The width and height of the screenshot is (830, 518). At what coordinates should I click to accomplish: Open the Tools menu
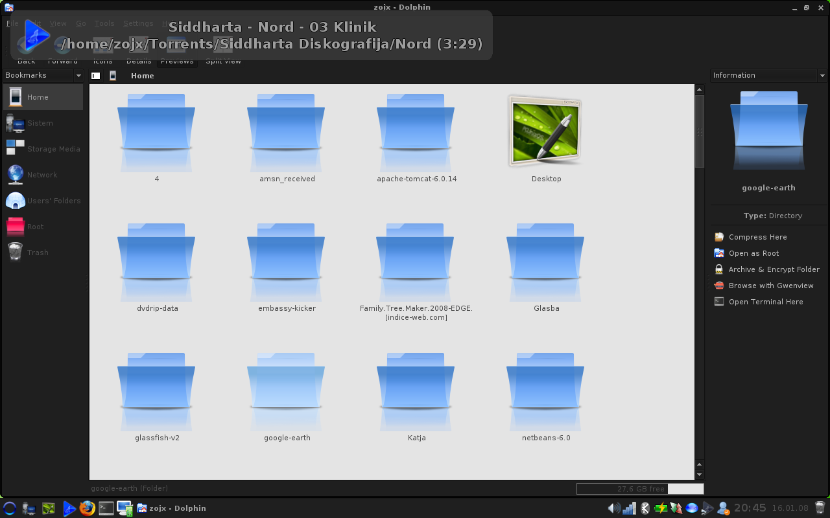(104, 23)
